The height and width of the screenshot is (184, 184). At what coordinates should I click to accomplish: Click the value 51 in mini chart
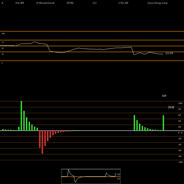[118, 179]
